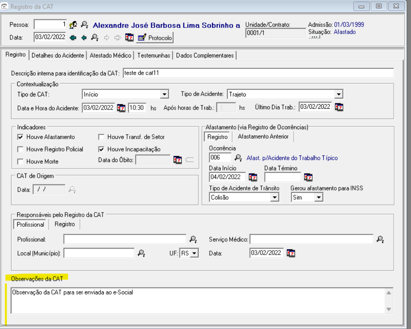The width and height of the screenshot is (411, 329).
Task: Switch to Detalhes do Acidente tab
Action: (x=58, y=55)
